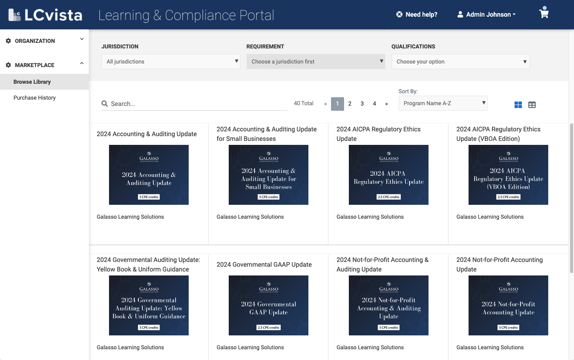
Task: Switch to grid view layout icon
Action: pos(518,105)
